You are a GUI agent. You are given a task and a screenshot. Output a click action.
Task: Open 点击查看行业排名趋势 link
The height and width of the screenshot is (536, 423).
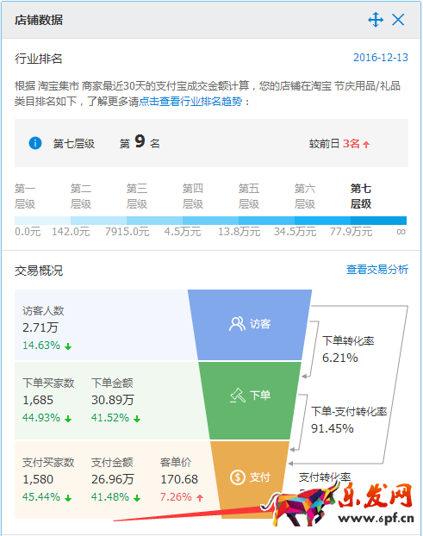[190, 102]
